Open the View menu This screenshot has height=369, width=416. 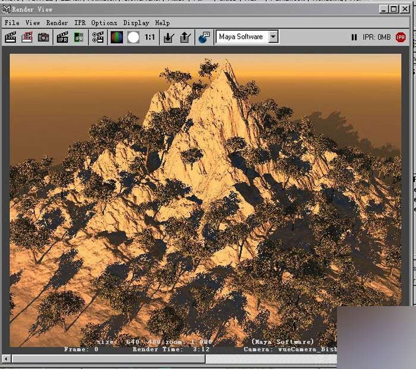(33, 23)
